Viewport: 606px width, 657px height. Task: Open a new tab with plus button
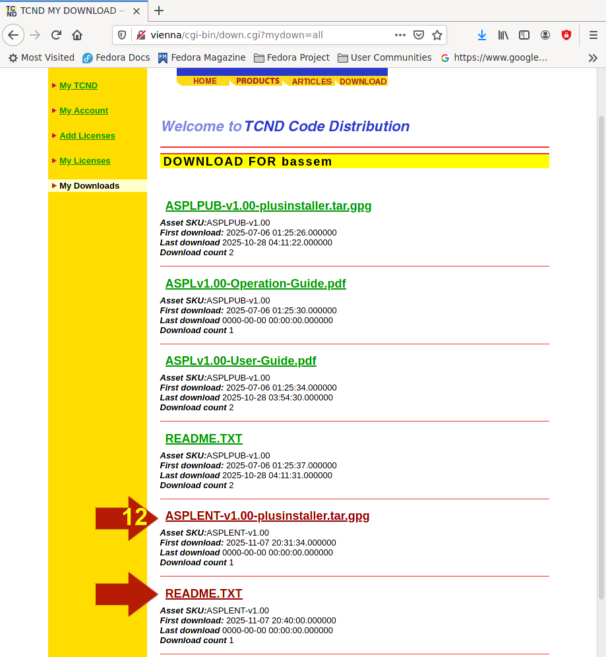159,11
